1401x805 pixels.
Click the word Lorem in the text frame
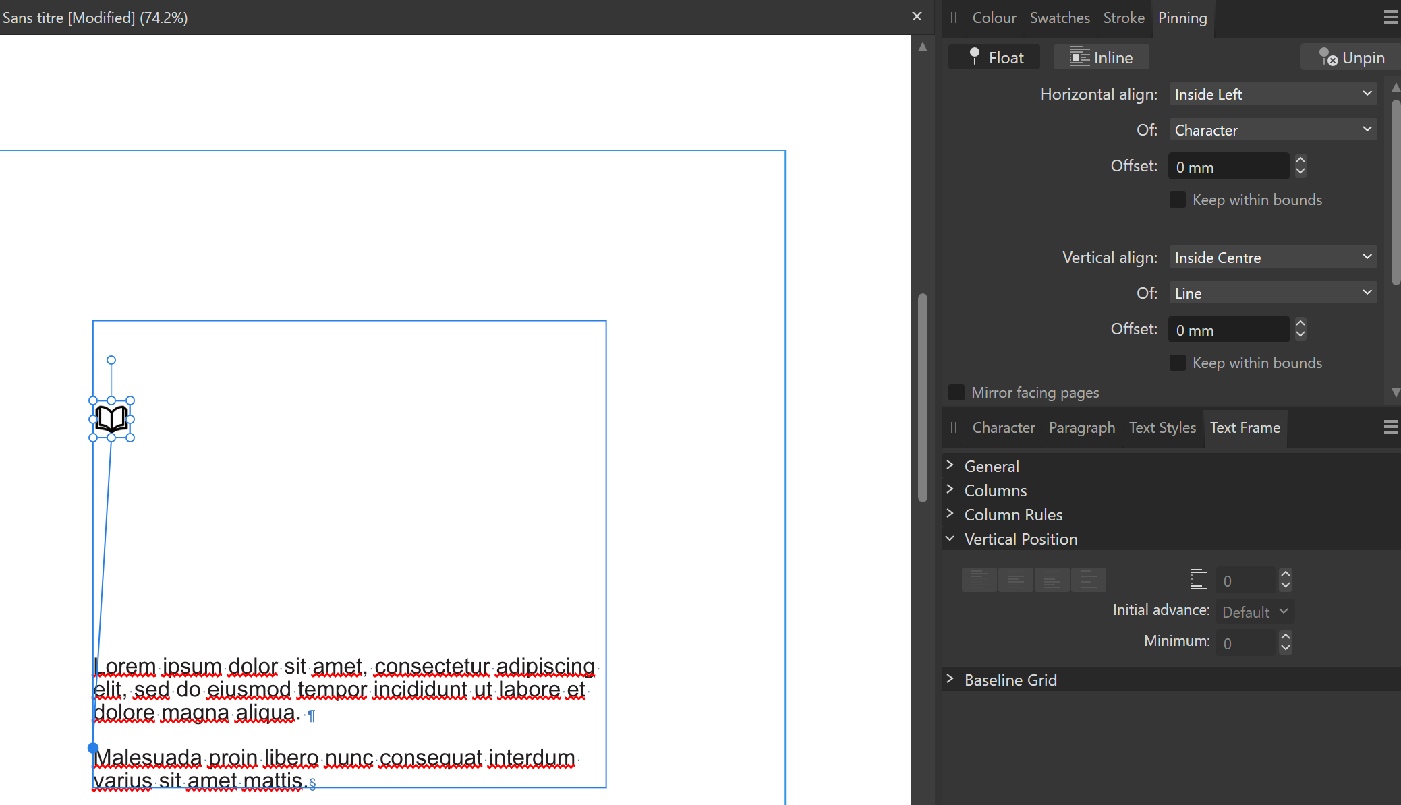click(125, 666)
